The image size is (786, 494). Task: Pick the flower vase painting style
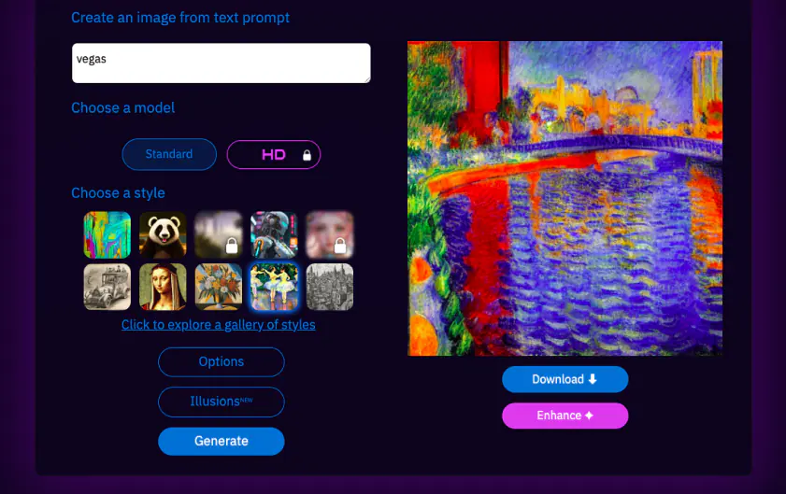tap(219, 287)
